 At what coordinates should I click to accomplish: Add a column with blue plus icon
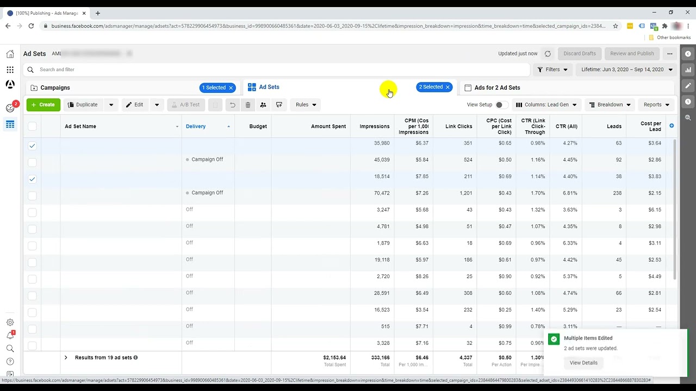[672, 126]
